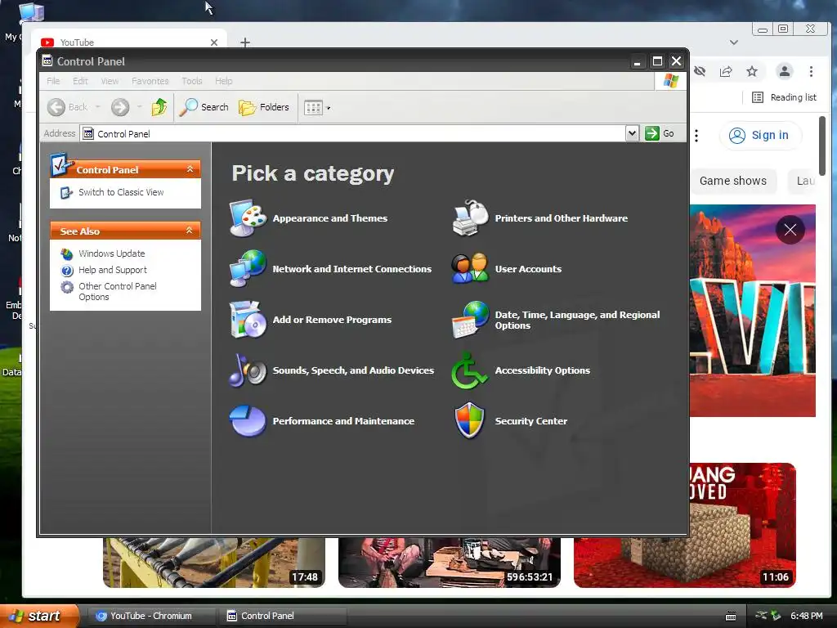837x628 pixels.
Task: Collapse the See Also sidebar section
Action: pyautogui.click(x=189, y=230)
